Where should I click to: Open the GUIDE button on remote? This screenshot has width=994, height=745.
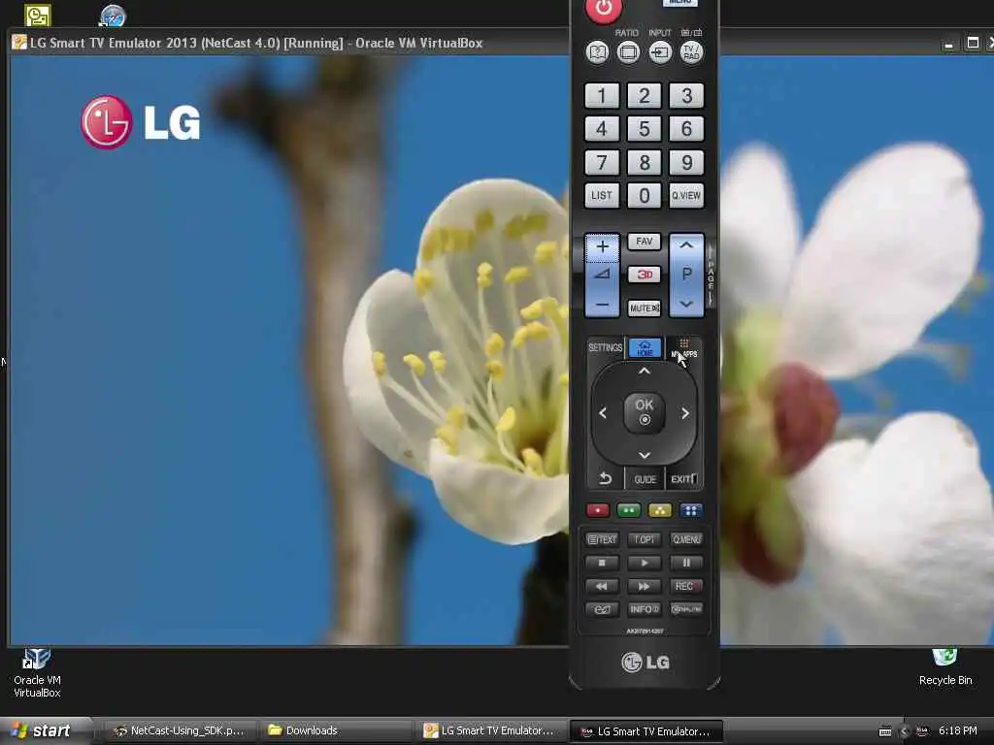[x=645, y=479]
